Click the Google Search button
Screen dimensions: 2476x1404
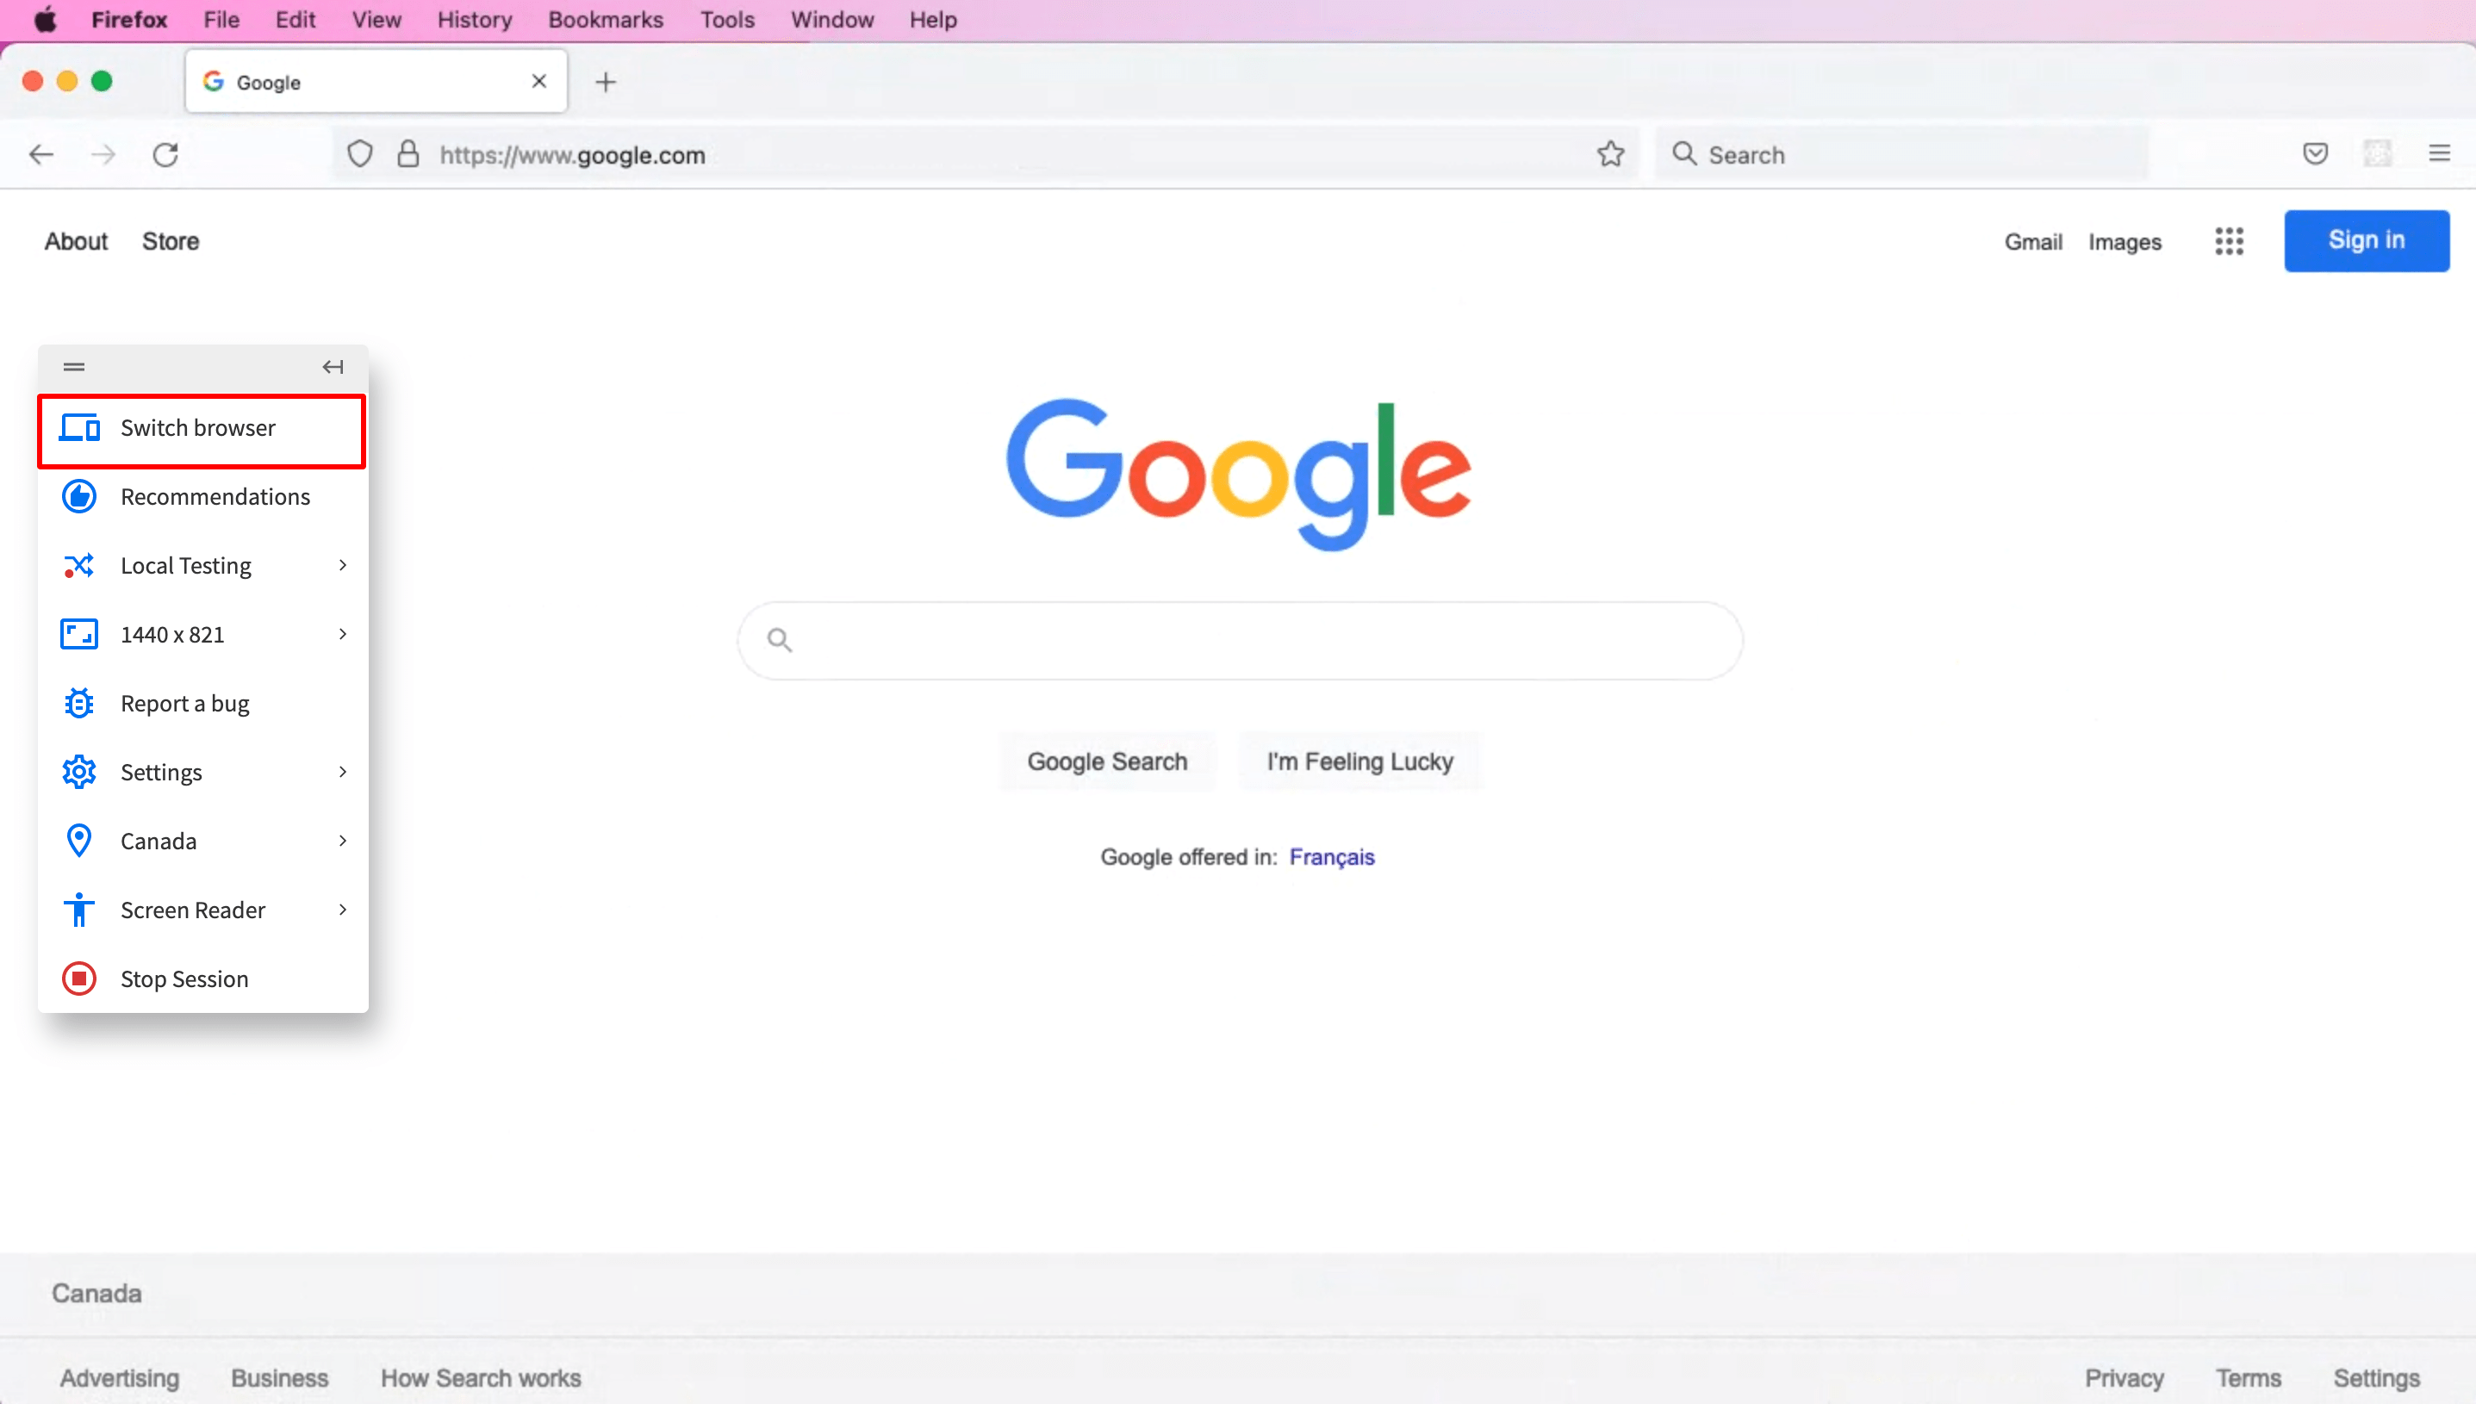coord(1106,761)
